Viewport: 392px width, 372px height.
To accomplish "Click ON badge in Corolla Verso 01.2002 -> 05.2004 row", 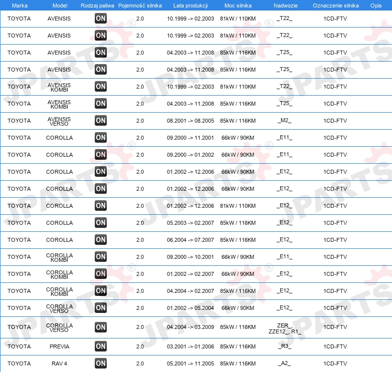I will click(101, 307).
